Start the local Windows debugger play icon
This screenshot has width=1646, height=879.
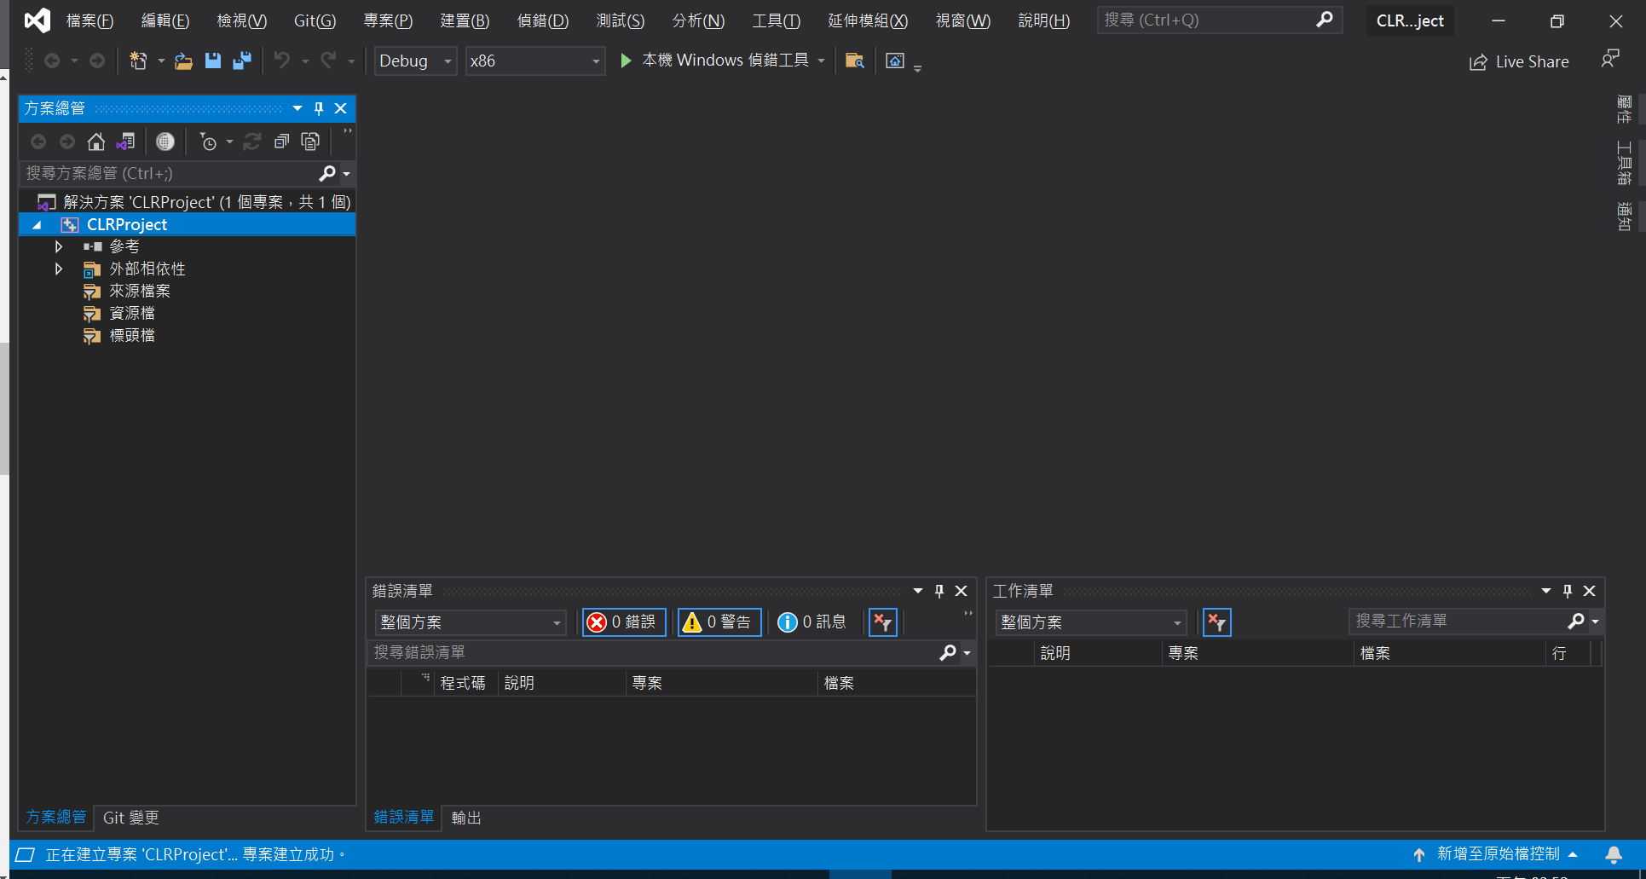coord(626,61)
